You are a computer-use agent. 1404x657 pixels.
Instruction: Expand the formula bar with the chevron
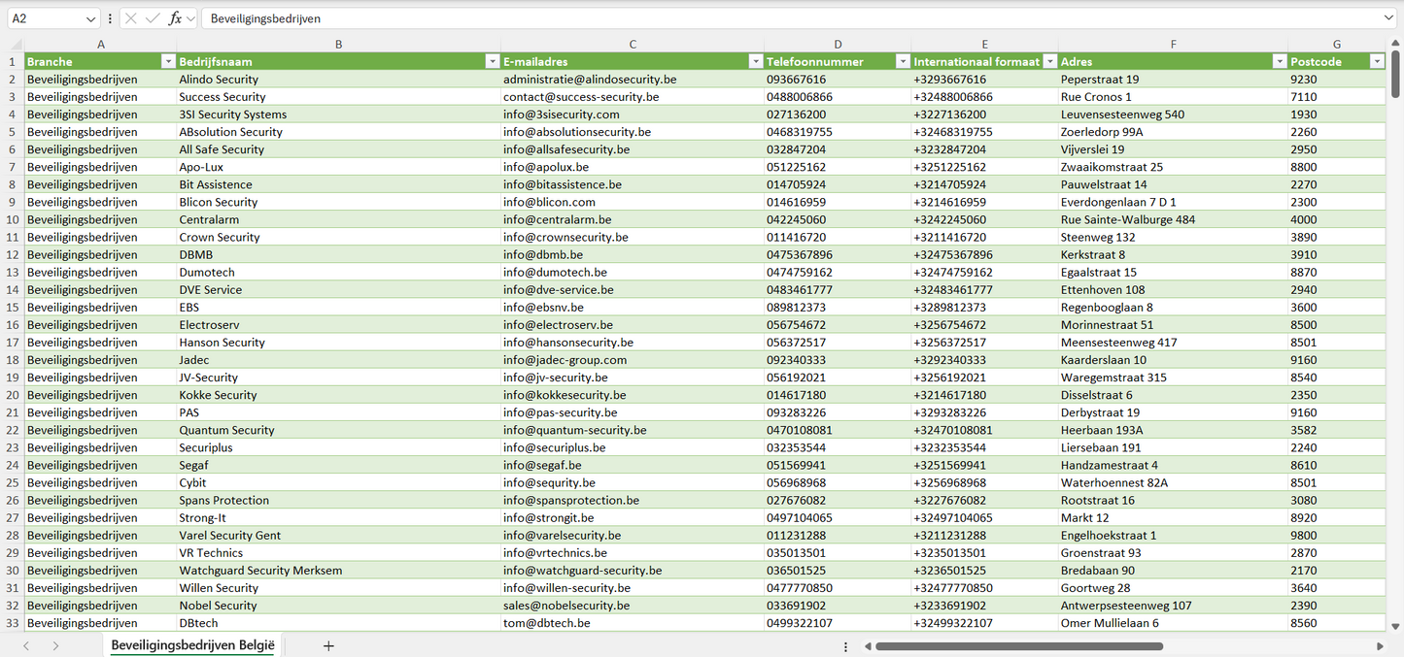(x=1388, y=18)
